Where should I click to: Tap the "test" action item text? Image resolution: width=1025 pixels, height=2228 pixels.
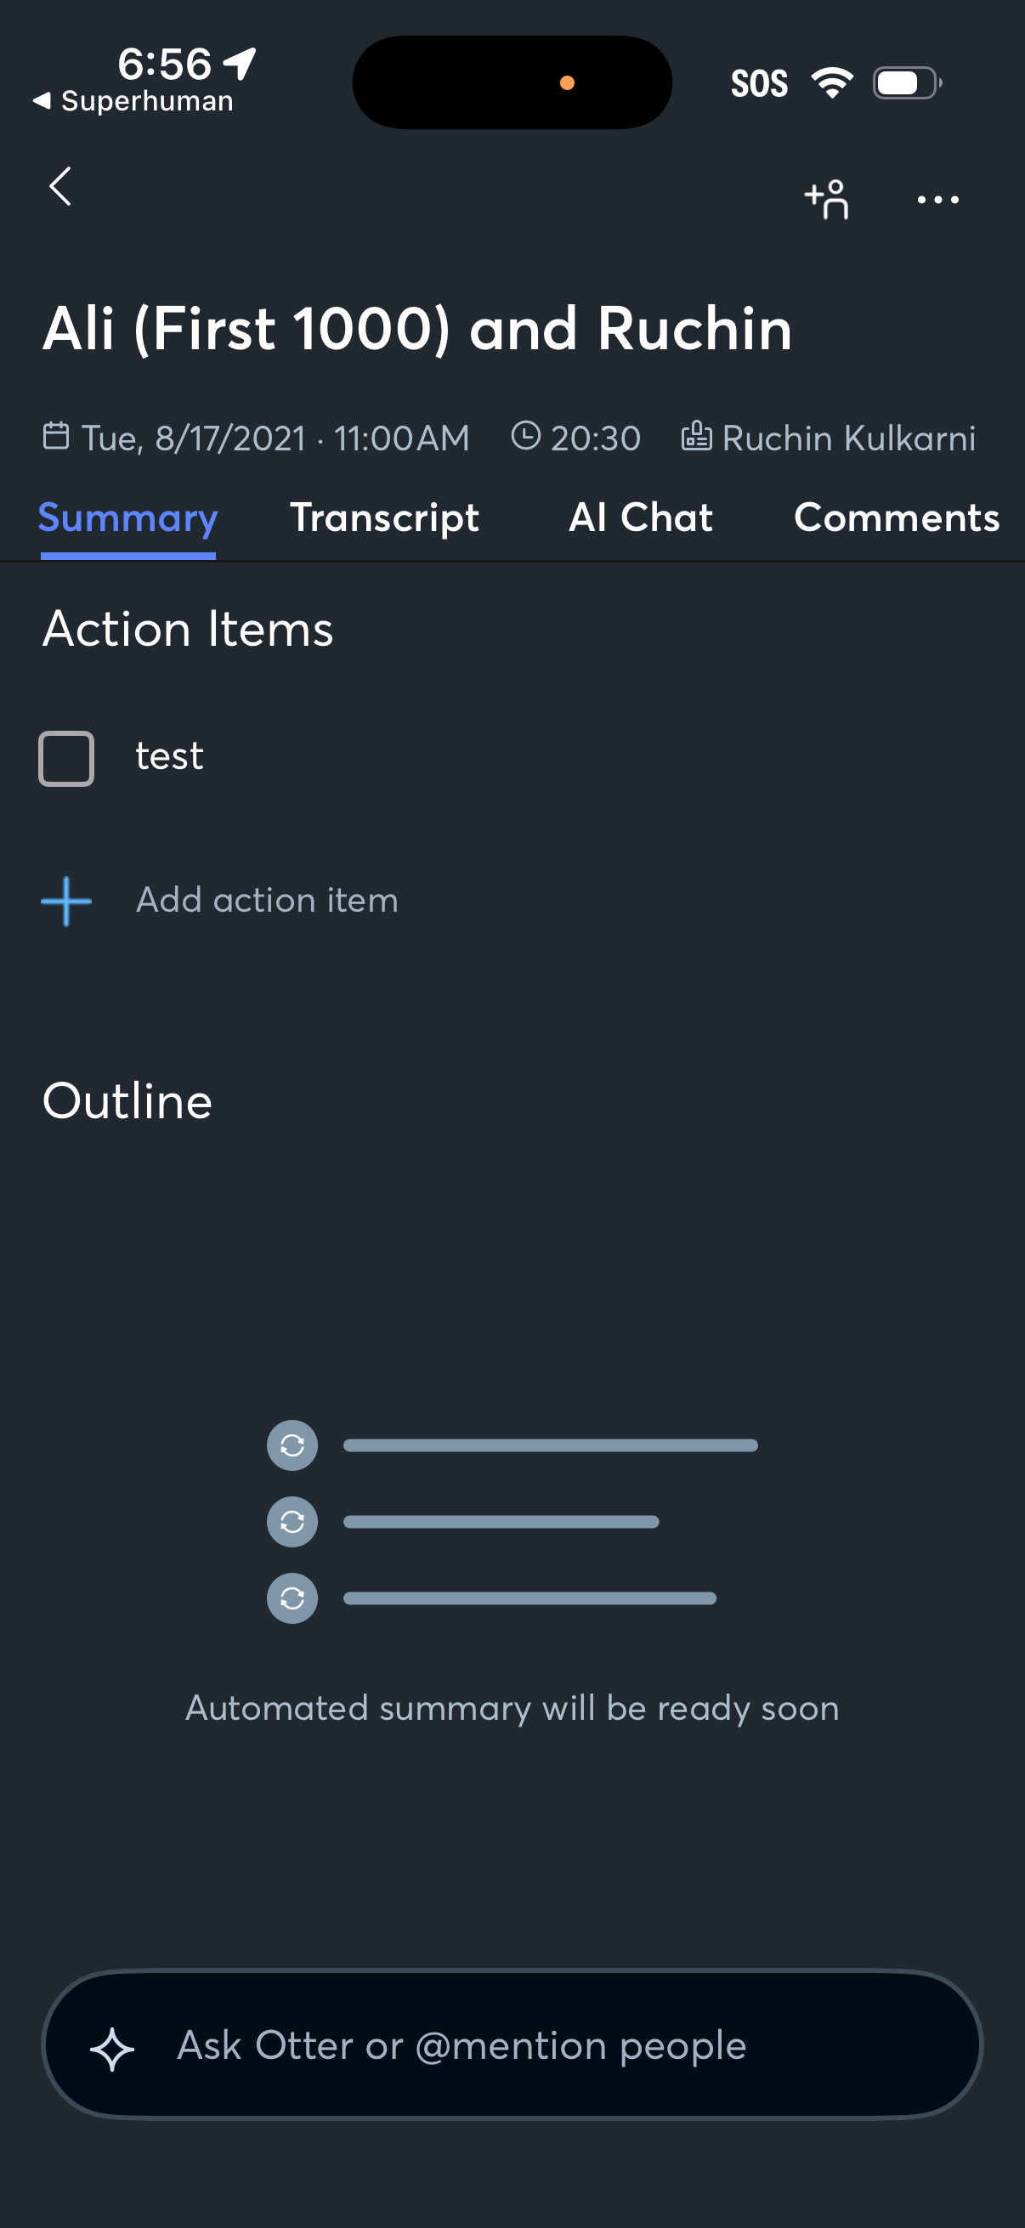[169, 757]
